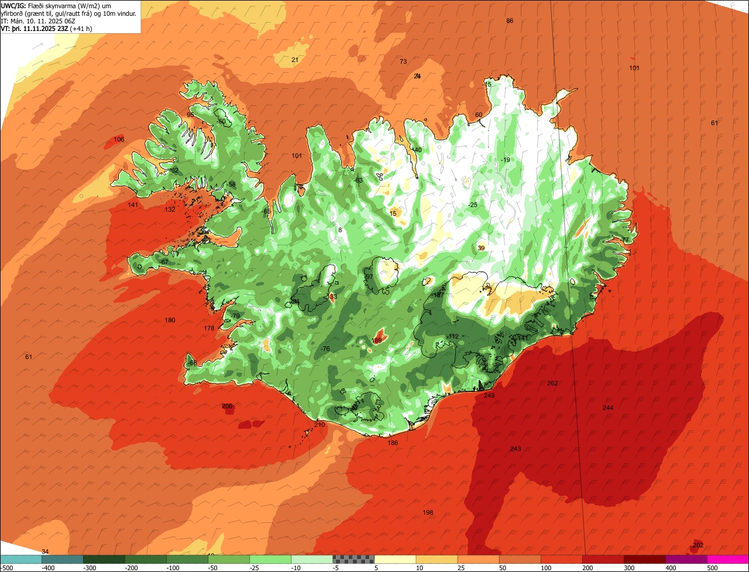Click the 'IT: Mán. 10. 11. 2025 06Z' line
Image resolution: width=749 pixels, height=572 pixels.
(x=39, y=21)
